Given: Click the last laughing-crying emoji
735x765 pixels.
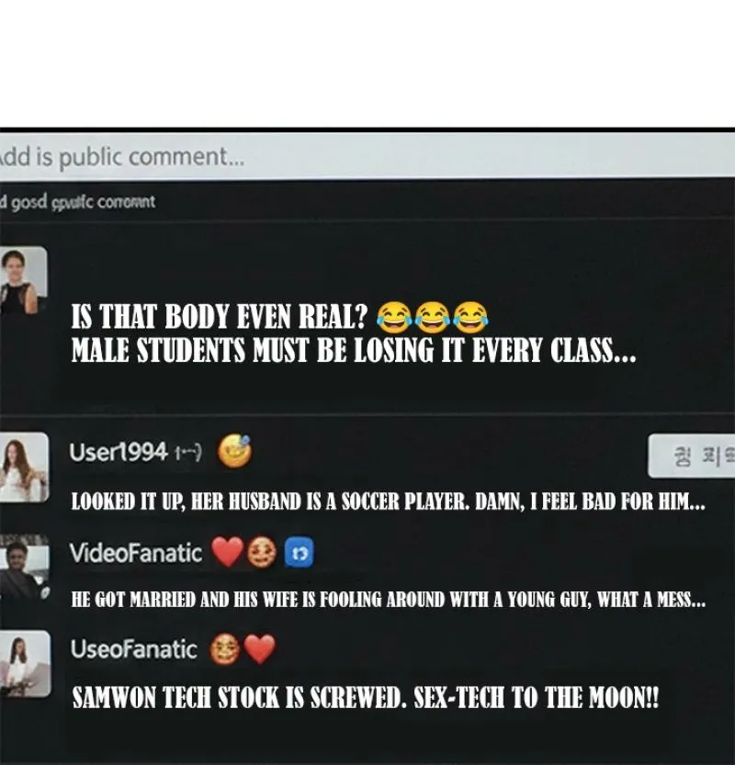Looking at the screenshot, I should (x=470, y=317).
